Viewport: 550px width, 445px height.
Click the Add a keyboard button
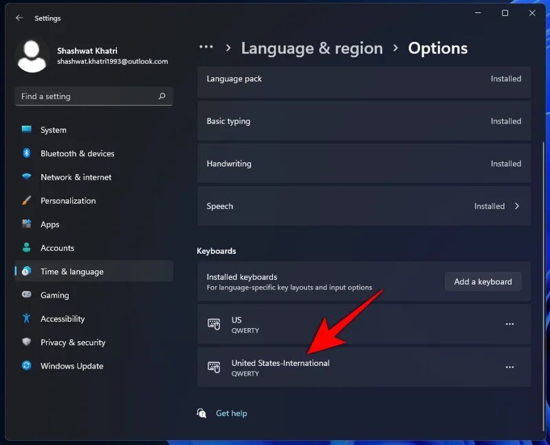pyautogui.click(x=483, y=281)
